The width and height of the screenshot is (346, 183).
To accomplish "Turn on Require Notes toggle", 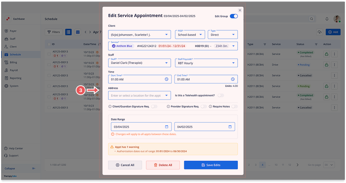I will (234, 107).
